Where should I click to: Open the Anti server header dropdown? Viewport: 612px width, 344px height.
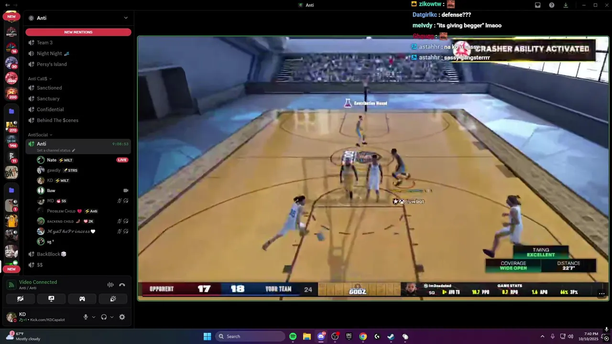tap(78, 18)
